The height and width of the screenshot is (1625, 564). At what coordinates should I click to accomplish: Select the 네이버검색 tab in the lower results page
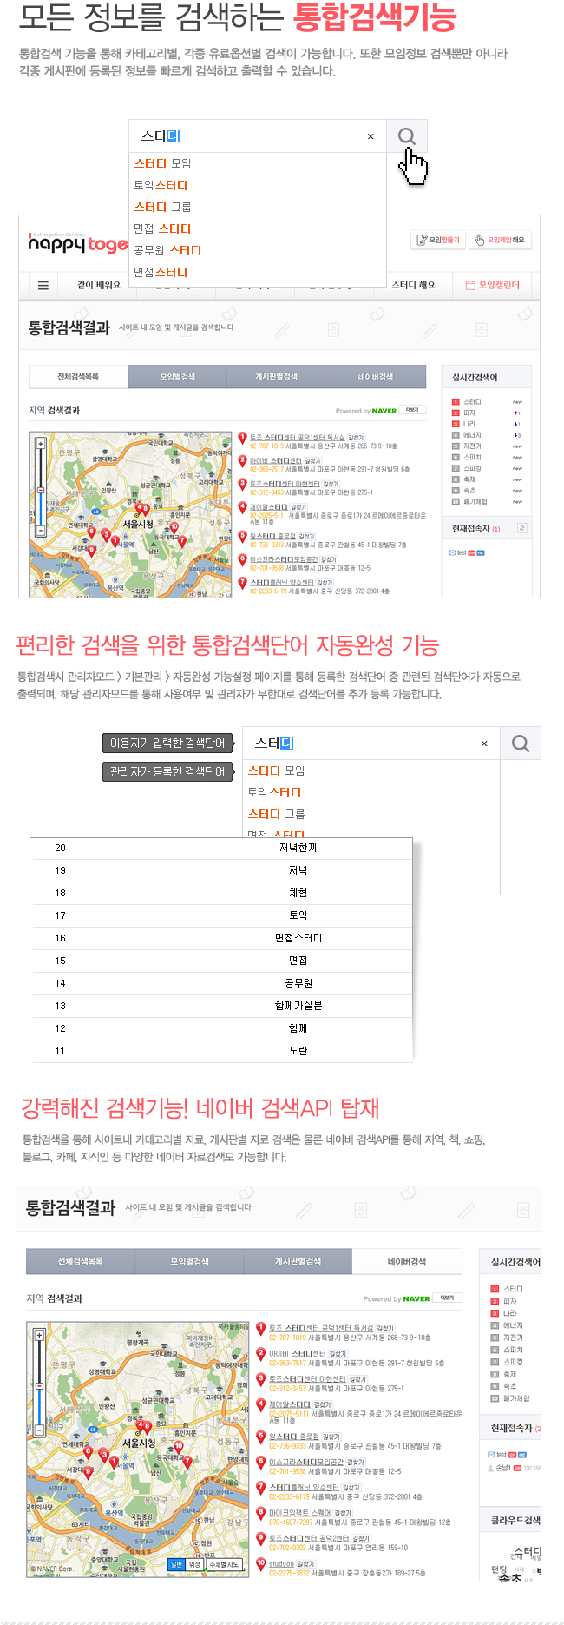(x=407, y=1261)
